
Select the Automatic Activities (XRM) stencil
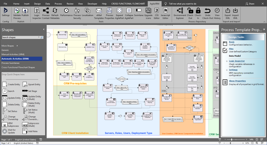(x=22, y=59)
